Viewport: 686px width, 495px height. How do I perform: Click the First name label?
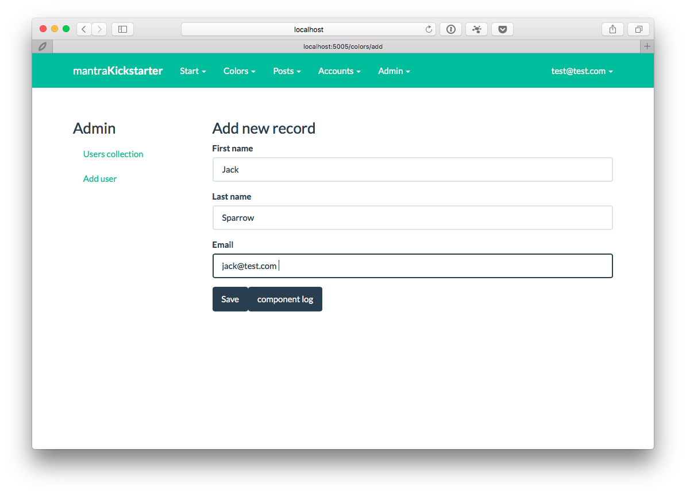point(232,149)
